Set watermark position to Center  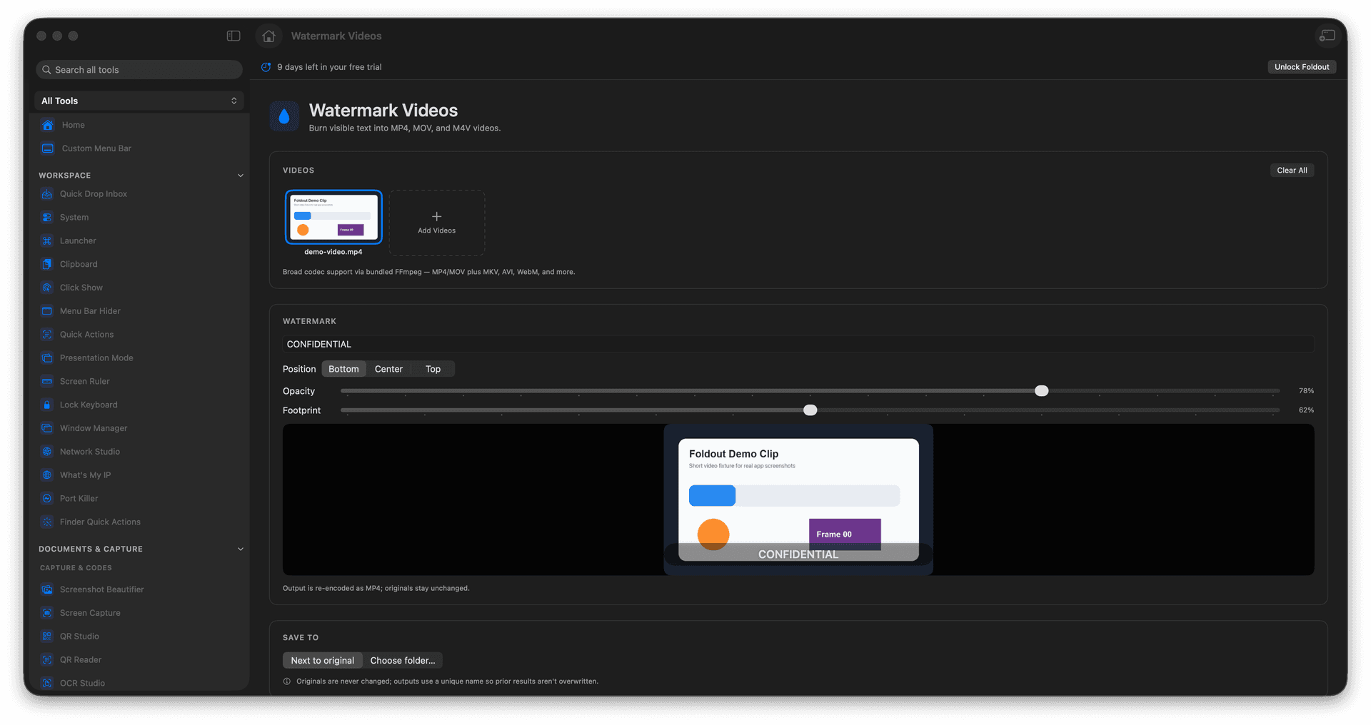click(388, 369)
